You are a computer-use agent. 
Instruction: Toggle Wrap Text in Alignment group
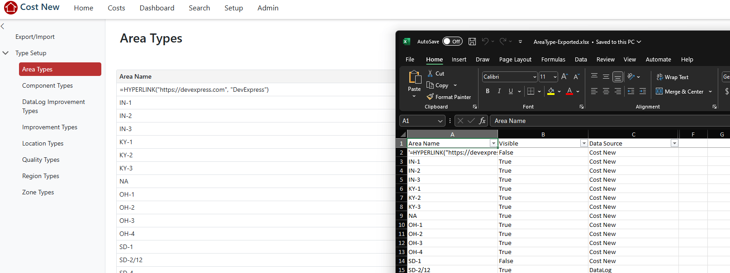(x=673, y=77)
